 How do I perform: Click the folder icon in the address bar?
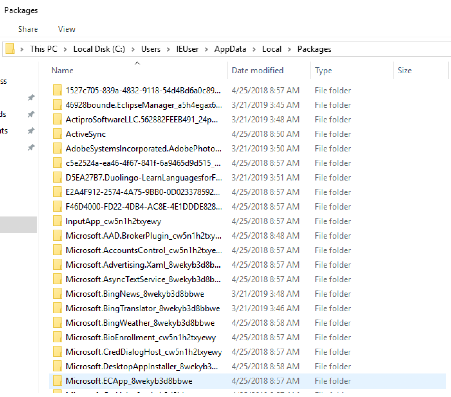(10, 49)
